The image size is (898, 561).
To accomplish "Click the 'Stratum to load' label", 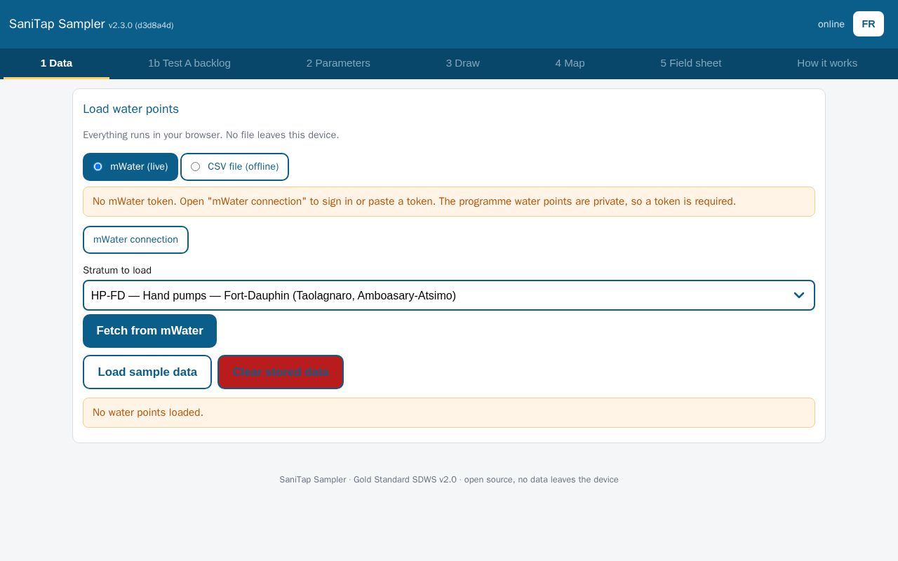I will click(x=117, y=270).
